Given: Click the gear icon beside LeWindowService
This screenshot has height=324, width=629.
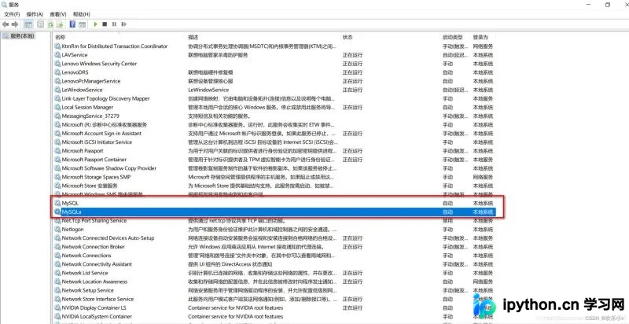Looking at the screenshot, I should pyautogui.click(x=57, y=90).
